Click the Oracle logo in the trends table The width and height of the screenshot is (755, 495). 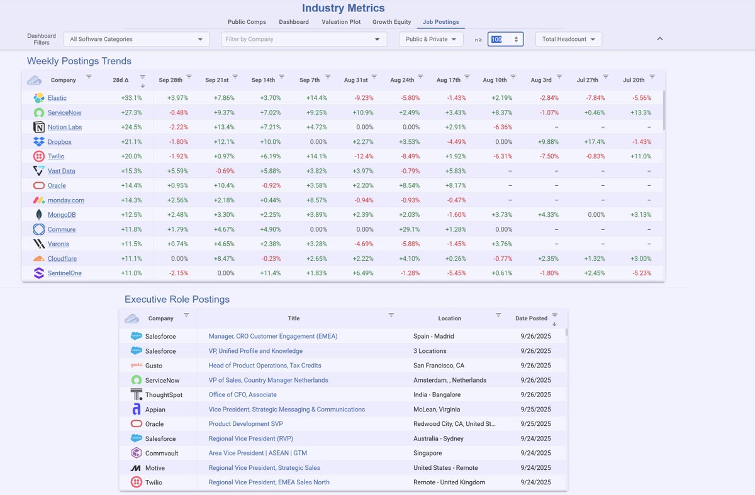click(x=40, y=185)
